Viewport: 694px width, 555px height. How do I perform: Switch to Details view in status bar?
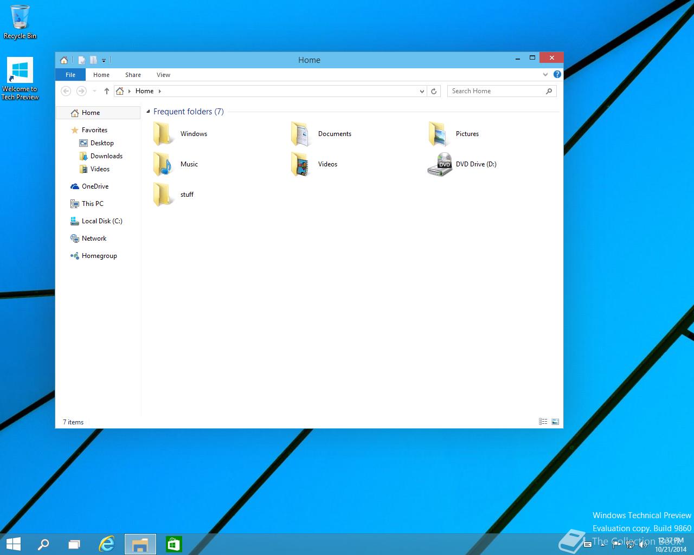pos(543,422)
